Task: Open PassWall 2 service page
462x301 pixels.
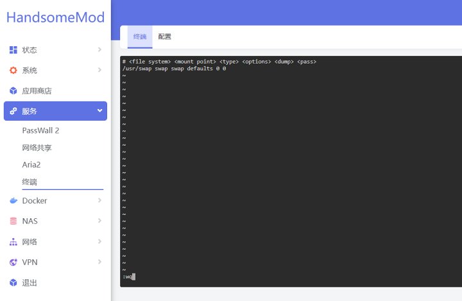Action: [40, 130]
